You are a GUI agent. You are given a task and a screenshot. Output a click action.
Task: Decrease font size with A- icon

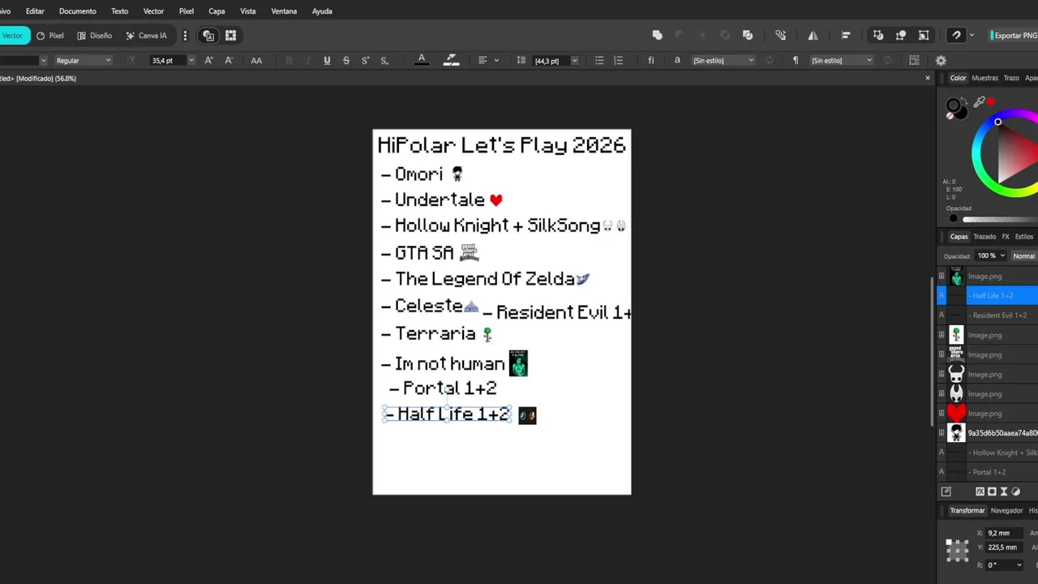[x=229, y=61]
